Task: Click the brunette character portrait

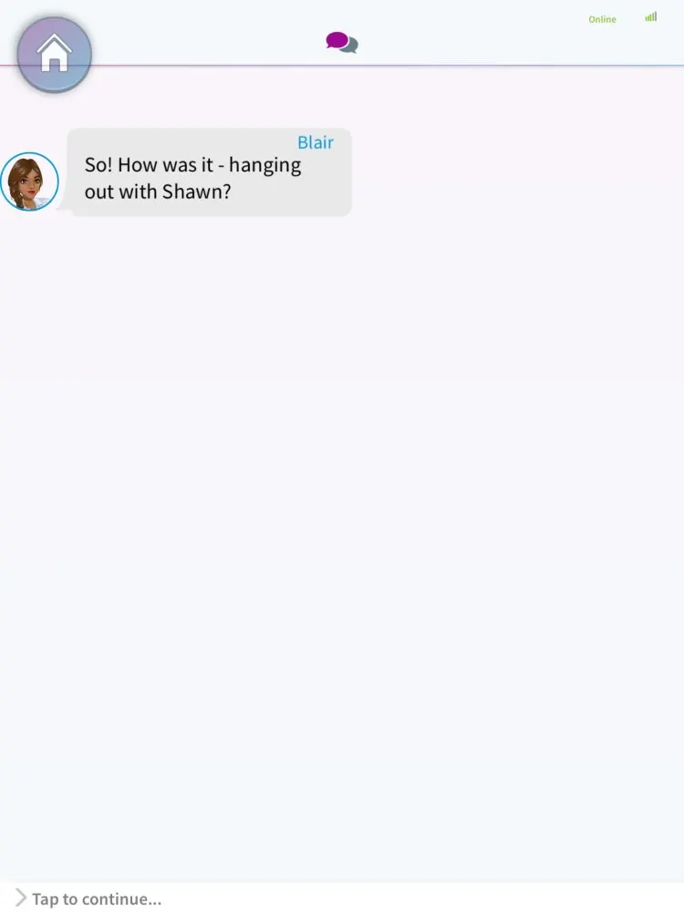Action: pos(29,181)
